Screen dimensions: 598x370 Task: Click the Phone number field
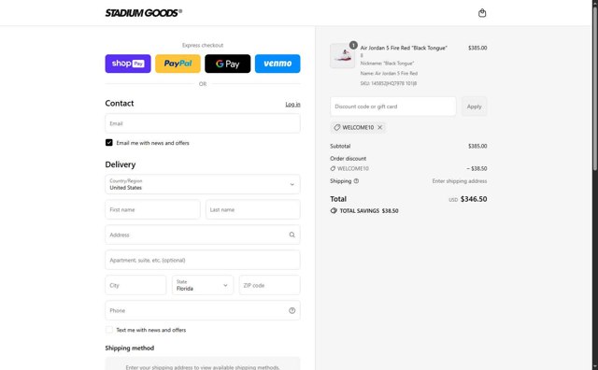(203, 310)
